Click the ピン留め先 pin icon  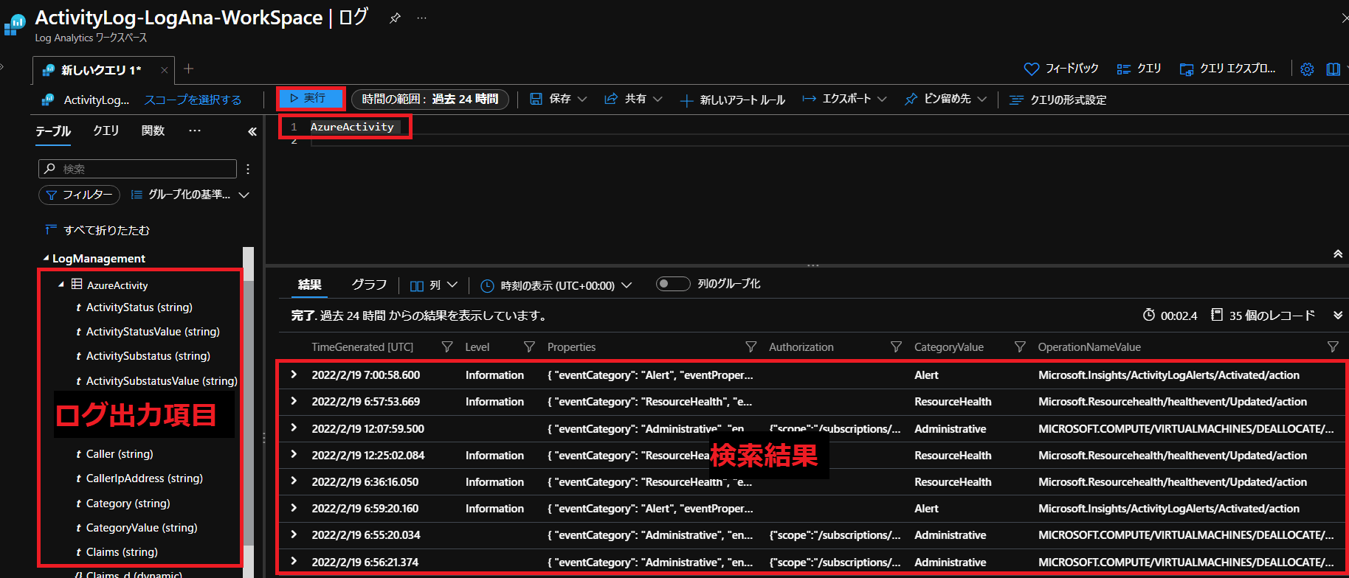(911, 99)
